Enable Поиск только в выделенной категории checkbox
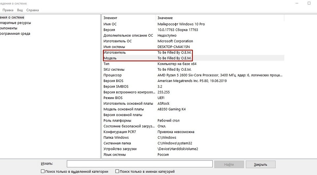Viewport: 317px width, 175px height. [x=43, y=171]
